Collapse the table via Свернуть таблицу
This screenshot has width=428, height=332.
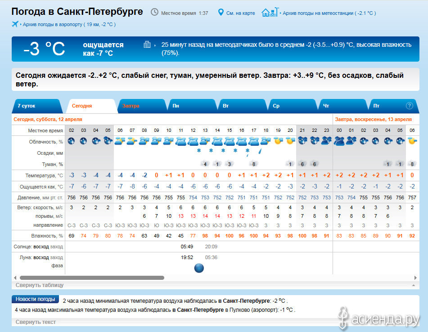[x=40, y=285]
